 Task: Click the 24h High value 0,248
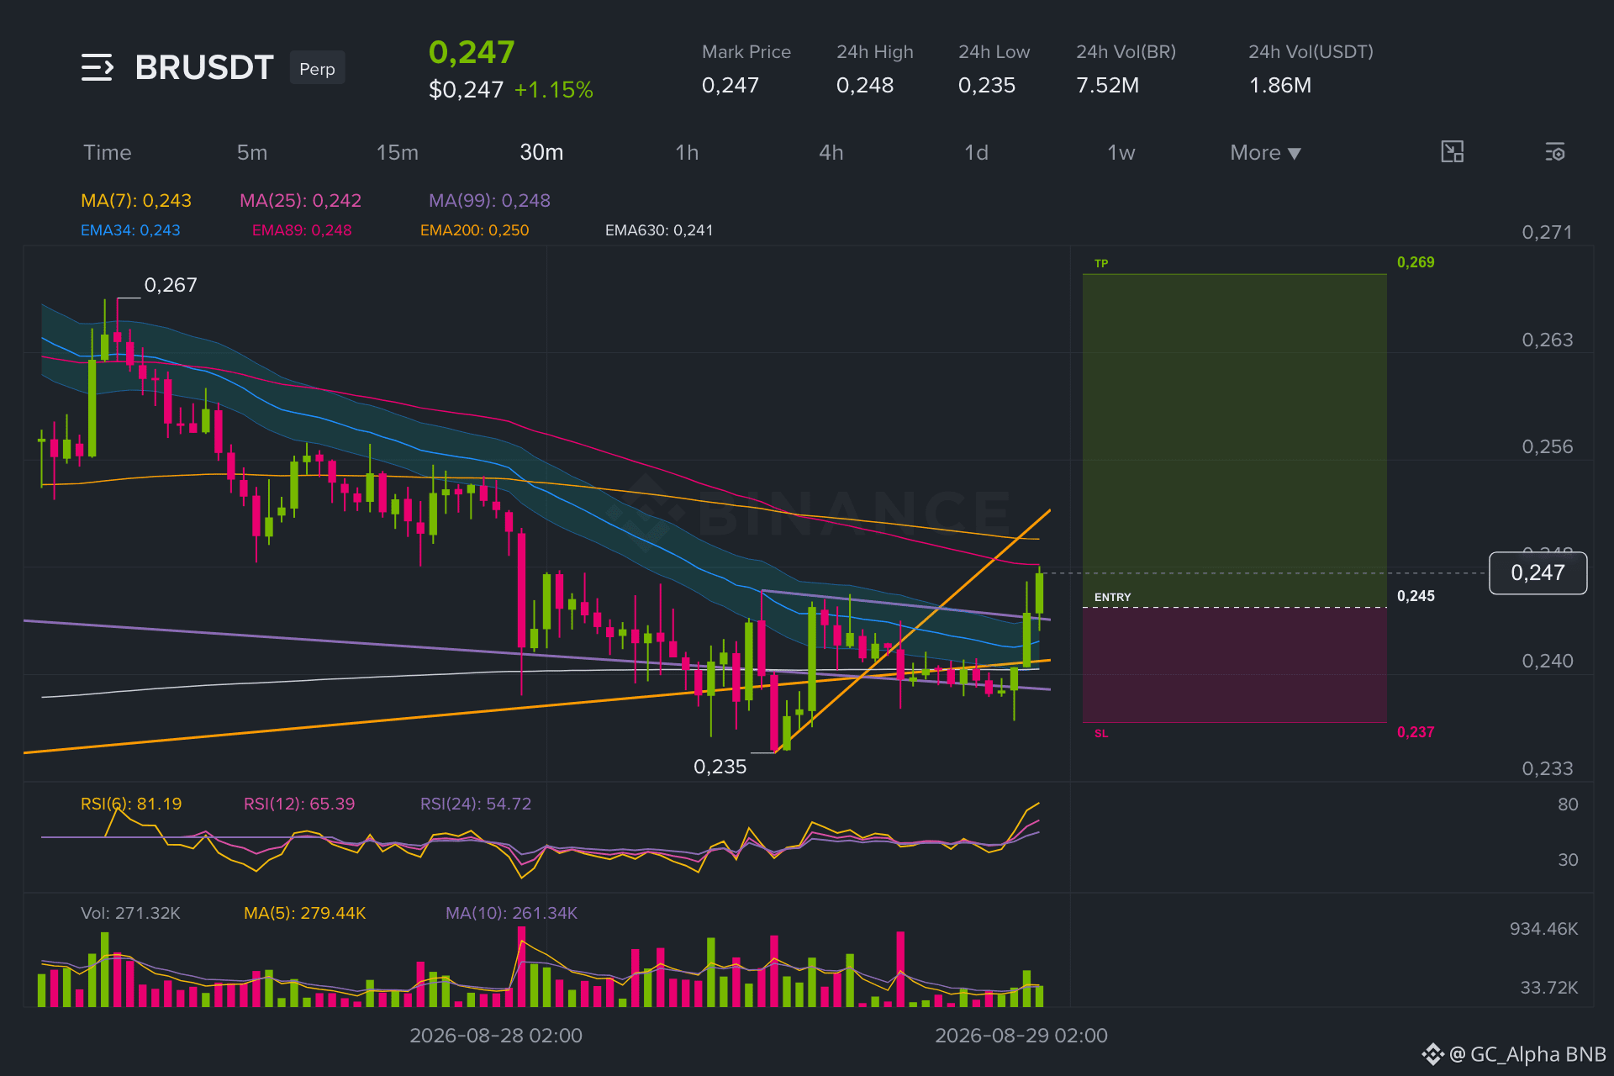coord(865,86)
